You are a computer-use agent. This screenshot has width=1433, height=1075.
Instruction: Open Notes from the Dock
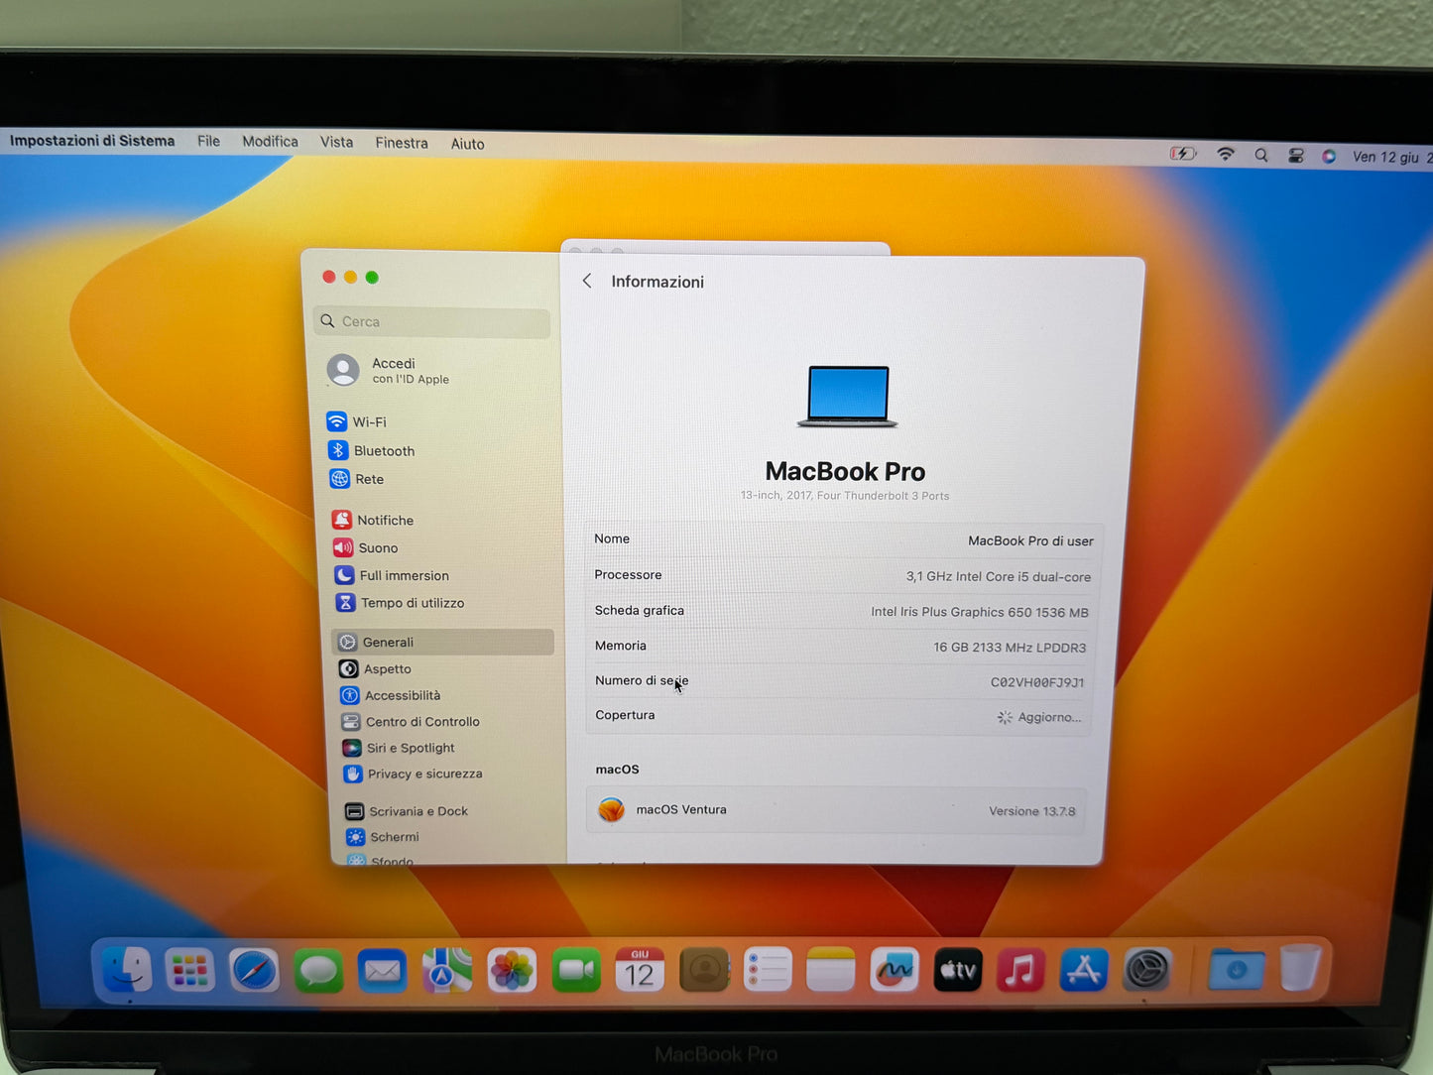(x=831, y=970)
